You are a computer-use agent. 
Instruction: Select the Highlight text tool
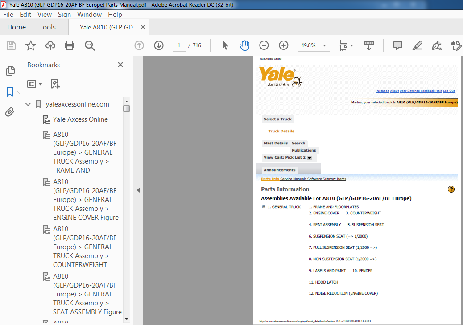[x=418, y=45]
